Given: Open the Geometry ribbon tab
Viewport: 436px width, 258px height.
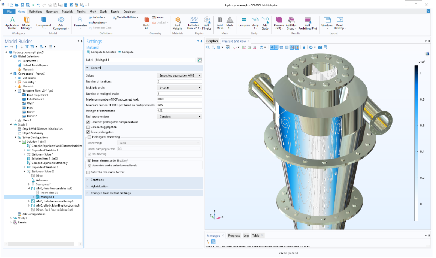Looking at the screenshot, I should (x=52, y=12).
